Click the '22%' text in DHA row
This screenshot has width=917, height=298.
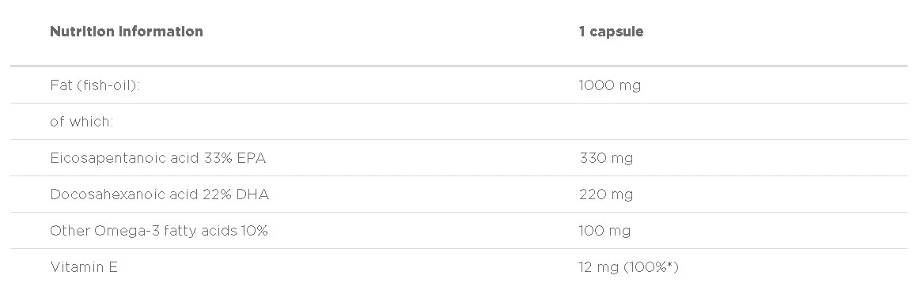point(217,194)
